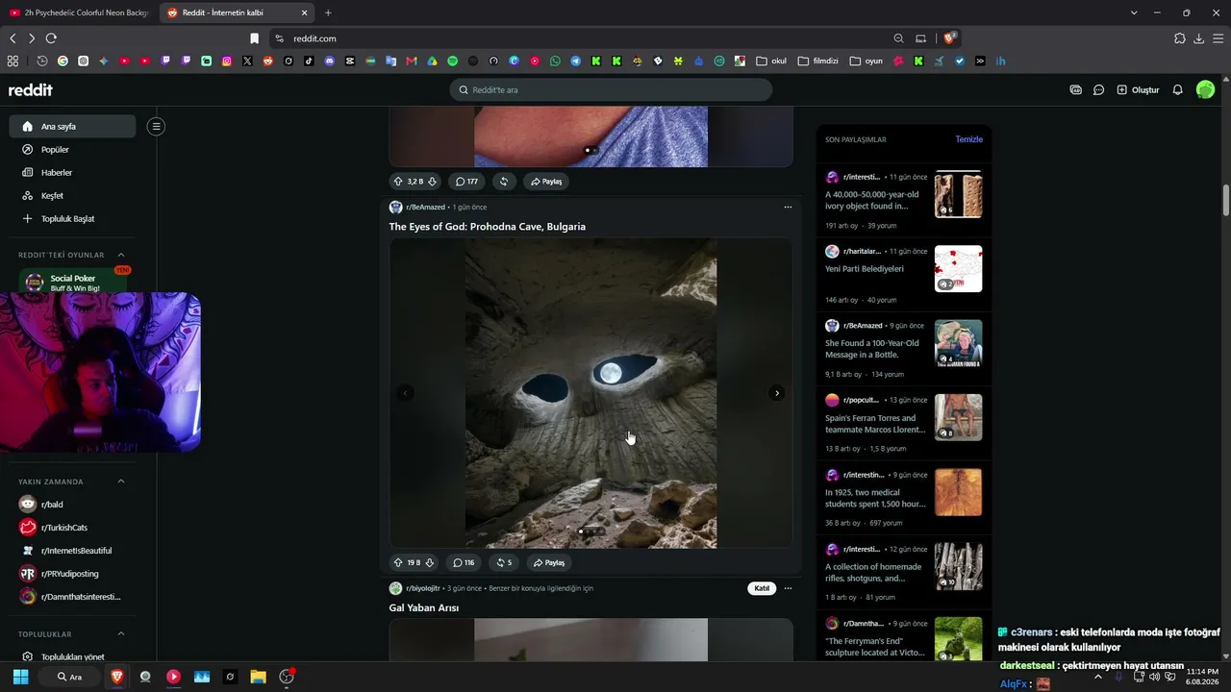Screen dimensions: 1231x692
Task: Clear recent posts with Temizle
Action: click(968, 139)
